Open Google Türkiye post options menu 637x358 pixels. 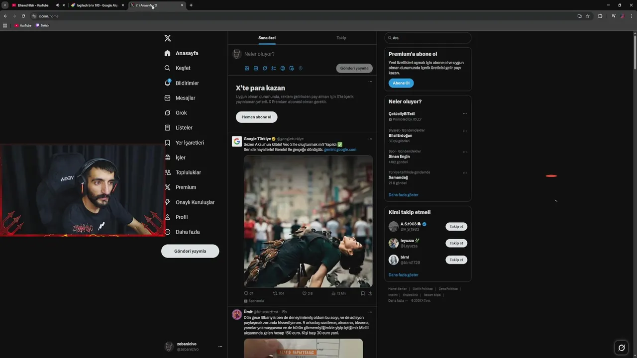click(x=370, y=139)
